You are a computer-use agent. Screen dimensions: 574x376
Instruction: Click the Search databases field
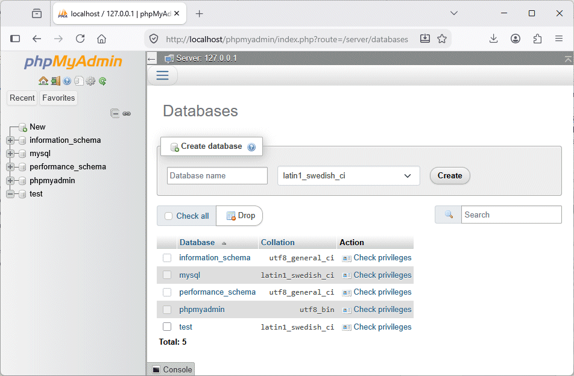(511, 215)
